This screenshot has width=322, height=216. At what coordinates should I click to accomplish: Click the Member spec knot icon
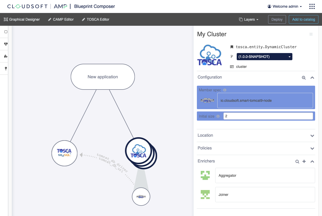pyautogui.click(x=207, y=100)
